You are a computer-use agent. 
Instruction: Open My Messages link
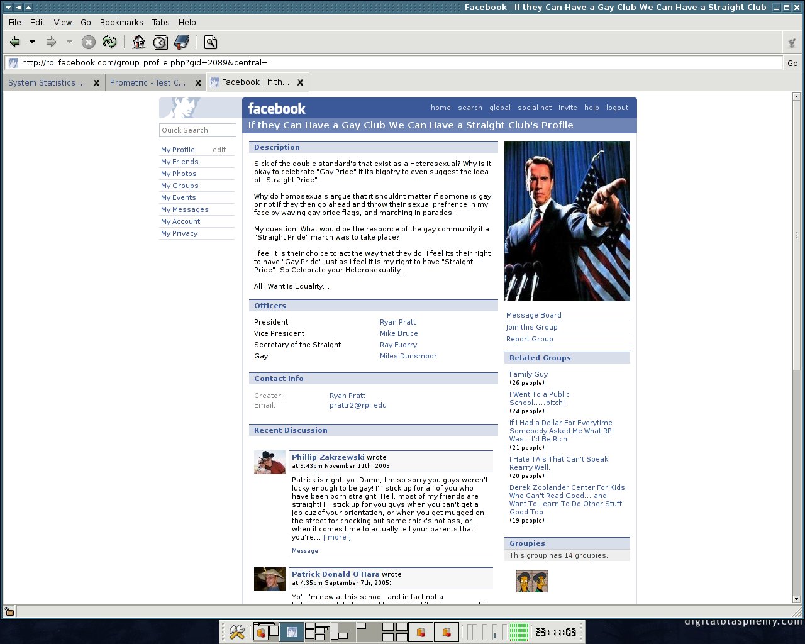click(185, 209)
